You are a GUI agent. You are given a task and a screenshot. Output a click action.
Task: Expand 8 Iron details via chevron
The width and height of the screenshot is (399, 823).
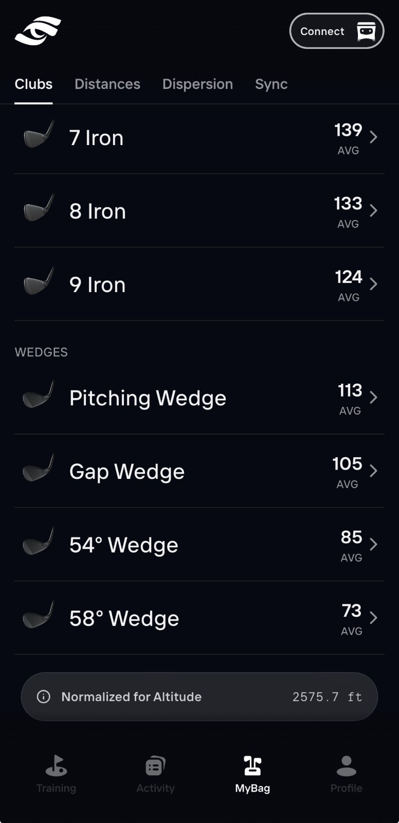coord(374,210)
